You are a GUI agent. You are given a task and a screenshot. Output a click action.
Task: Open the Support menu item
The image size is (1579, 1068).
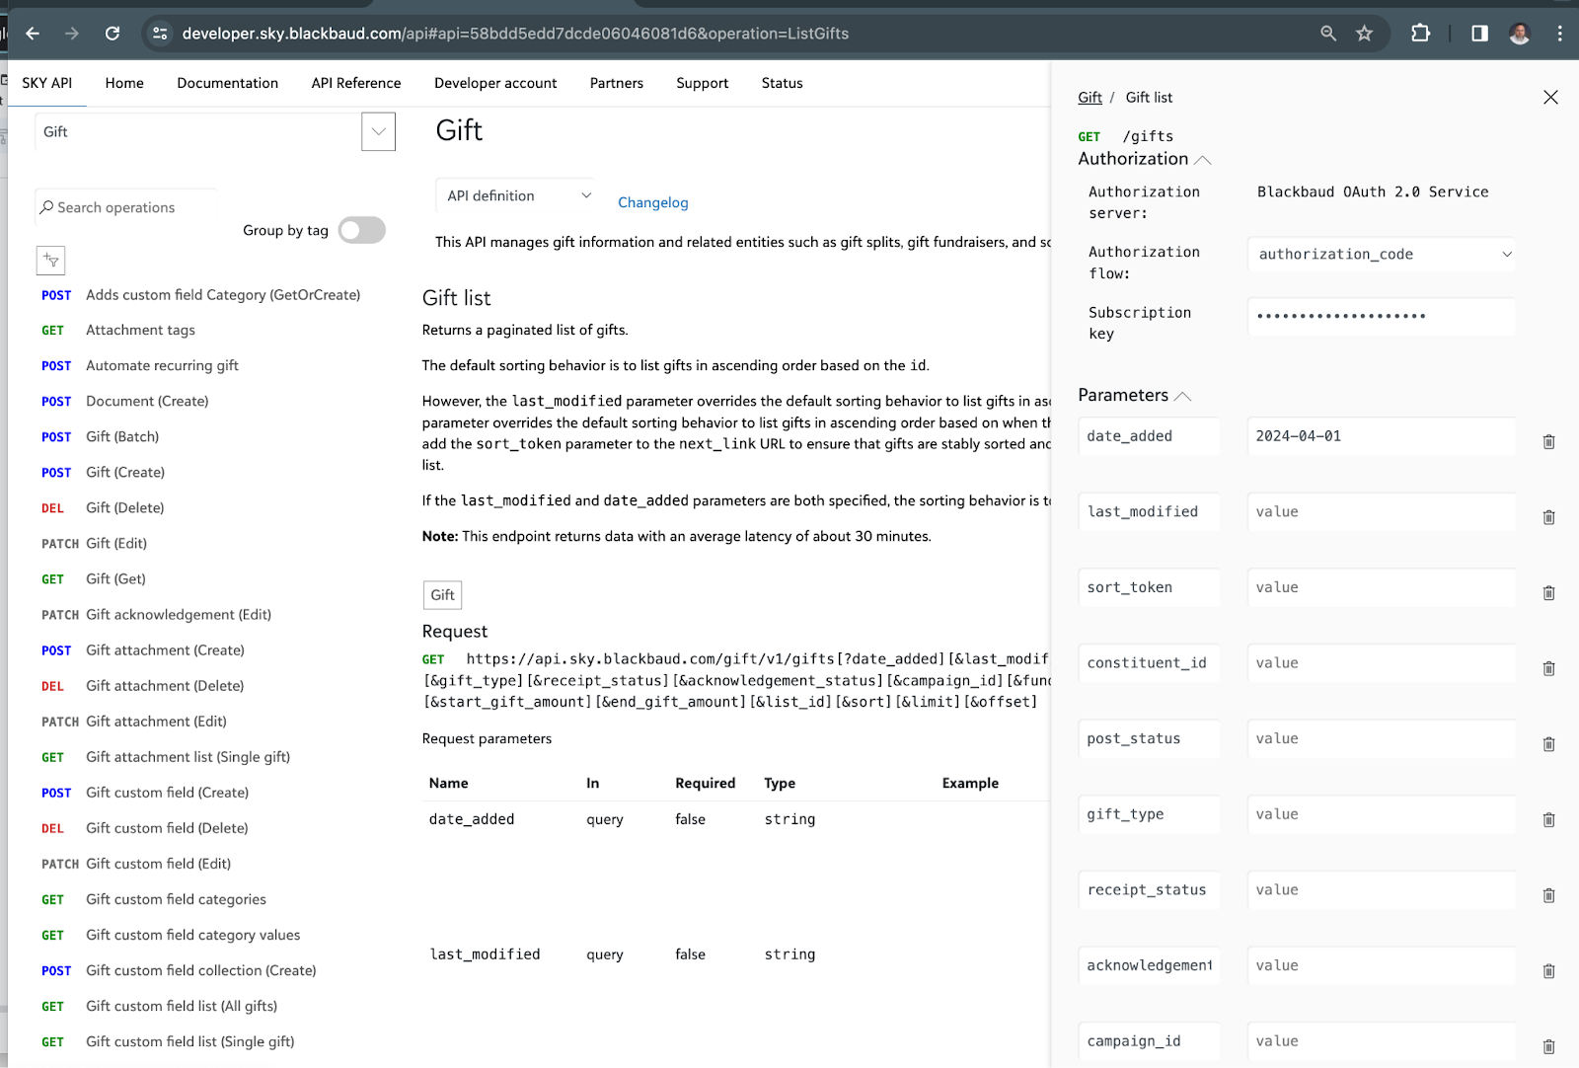(703, 83)
